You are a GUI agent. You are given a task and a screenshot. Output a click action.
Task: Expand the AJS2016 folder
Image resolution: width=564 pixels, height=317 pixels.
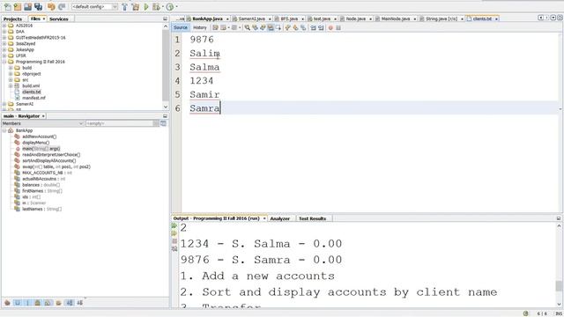(x=4, y=26)
